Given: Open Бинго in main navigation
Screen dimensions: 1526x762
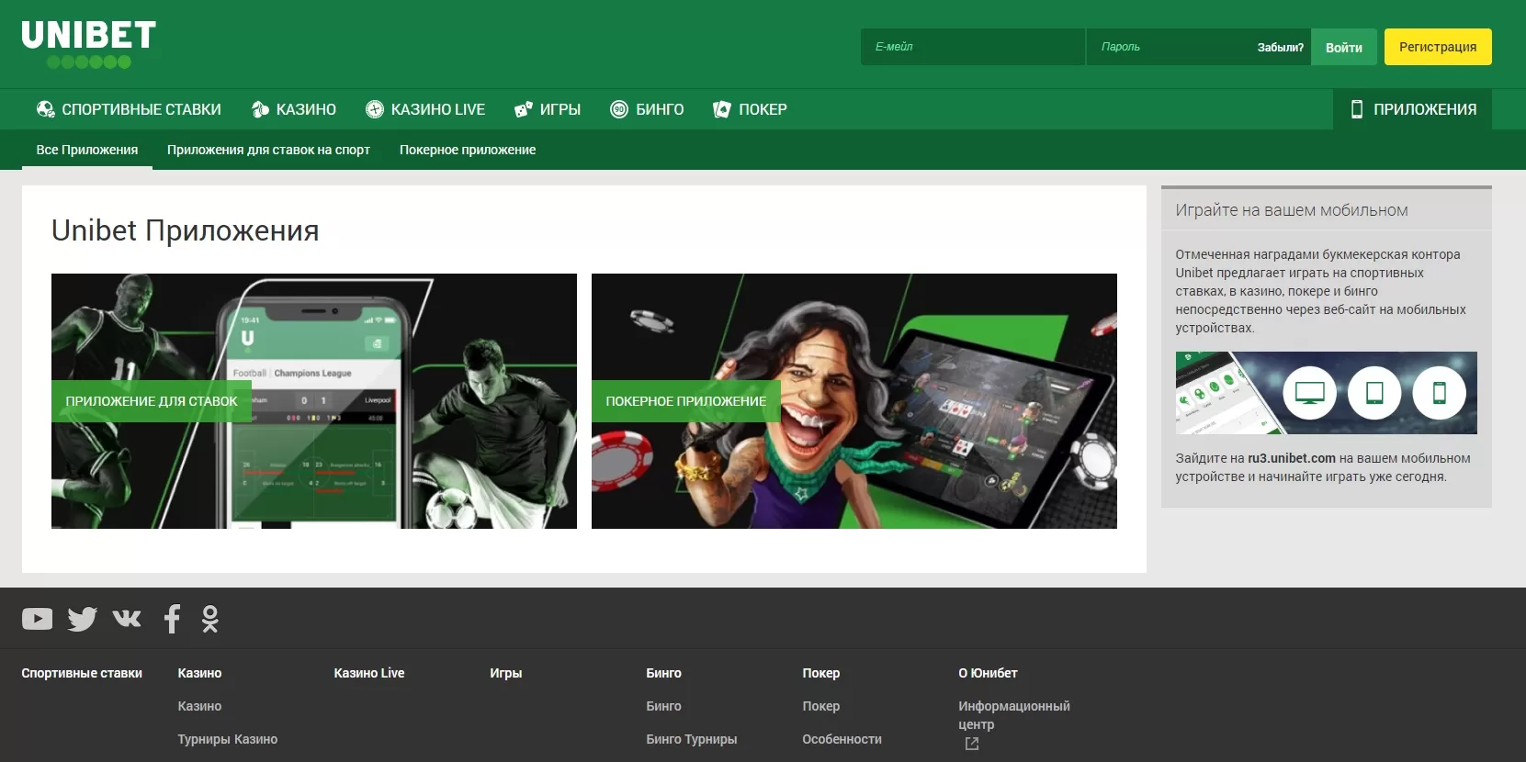Looking at the screenshot, I should click(x=647, y=109).
